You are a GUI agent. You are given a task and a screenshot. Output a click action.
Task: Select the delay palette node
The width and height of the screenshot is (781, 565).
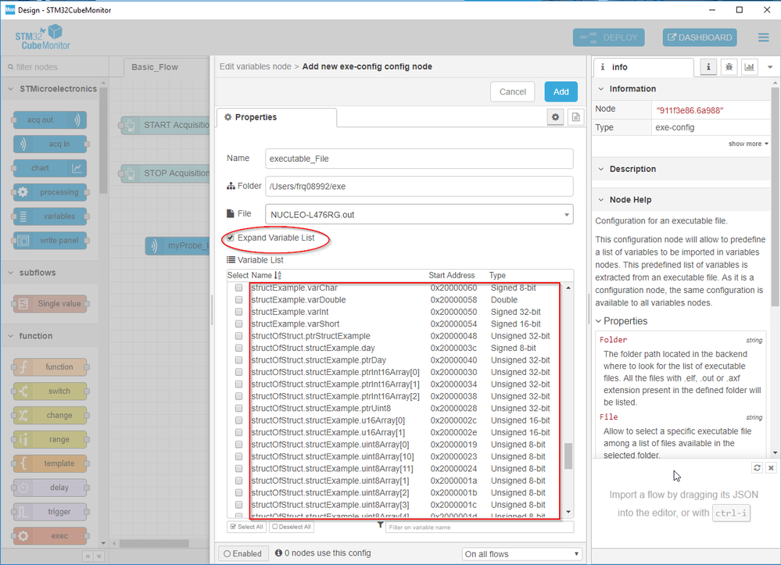[x=50, y=488]
